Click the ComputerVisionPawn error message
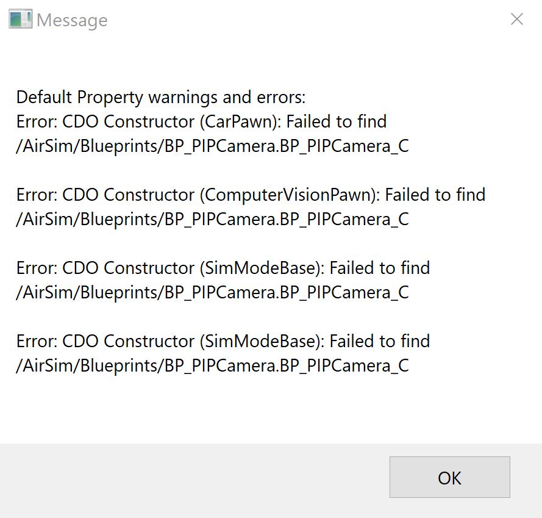 [250, 195]
